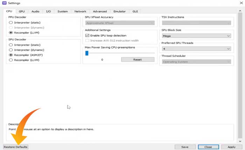This screenshot has width=245, height=150.
Task: Expand the SPU Block Size dropdown
Action: click(196, 36)
